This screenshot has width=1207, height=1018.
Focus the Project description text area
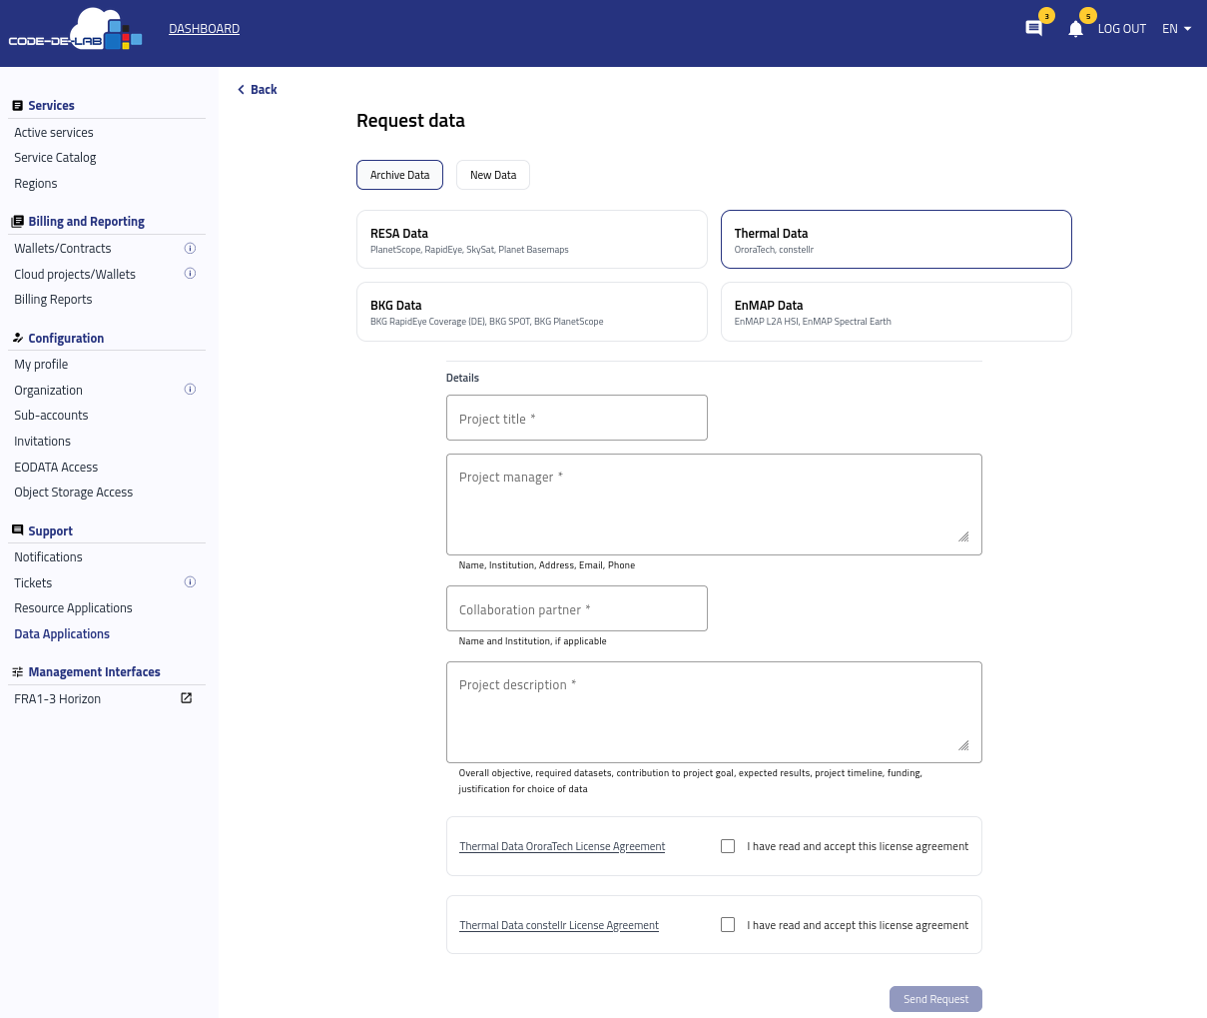(x=714, y=712)
